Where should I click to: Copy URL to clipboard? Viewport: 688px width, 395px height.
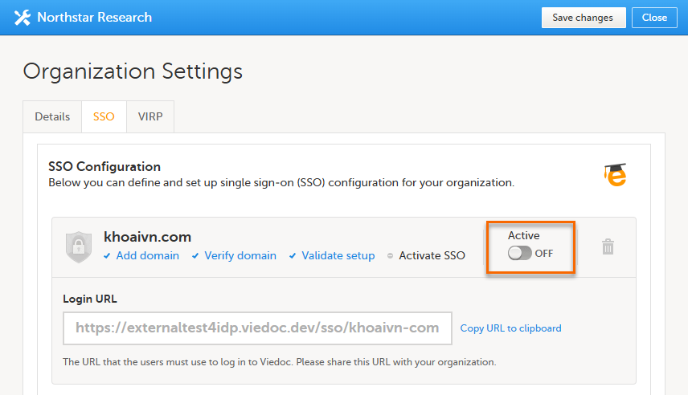[x=510, y=328]
